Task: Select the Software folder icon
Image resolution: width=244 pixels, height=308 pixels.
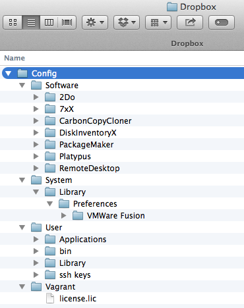Action: [36, 85]
